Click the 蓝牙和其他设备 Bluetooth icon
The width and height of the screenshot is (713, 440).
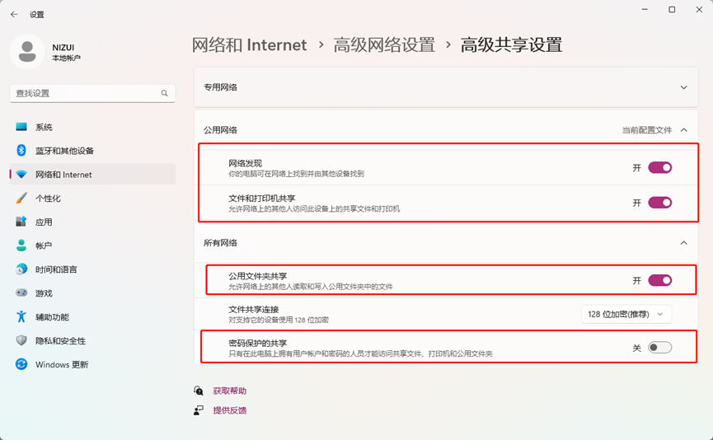click(21, 151)
